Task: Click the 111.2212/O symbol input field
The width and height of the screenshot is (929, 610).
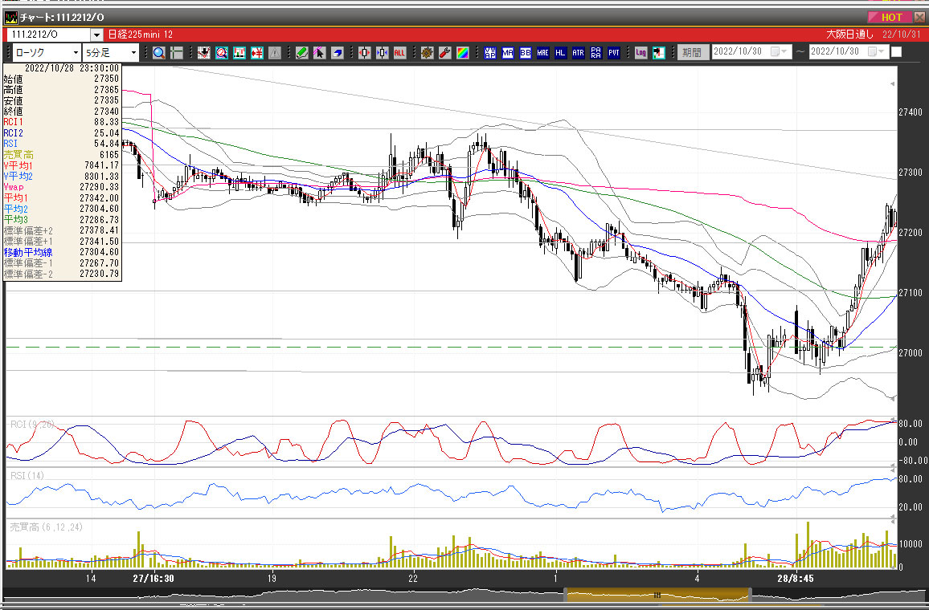Action: coord(48,35)
